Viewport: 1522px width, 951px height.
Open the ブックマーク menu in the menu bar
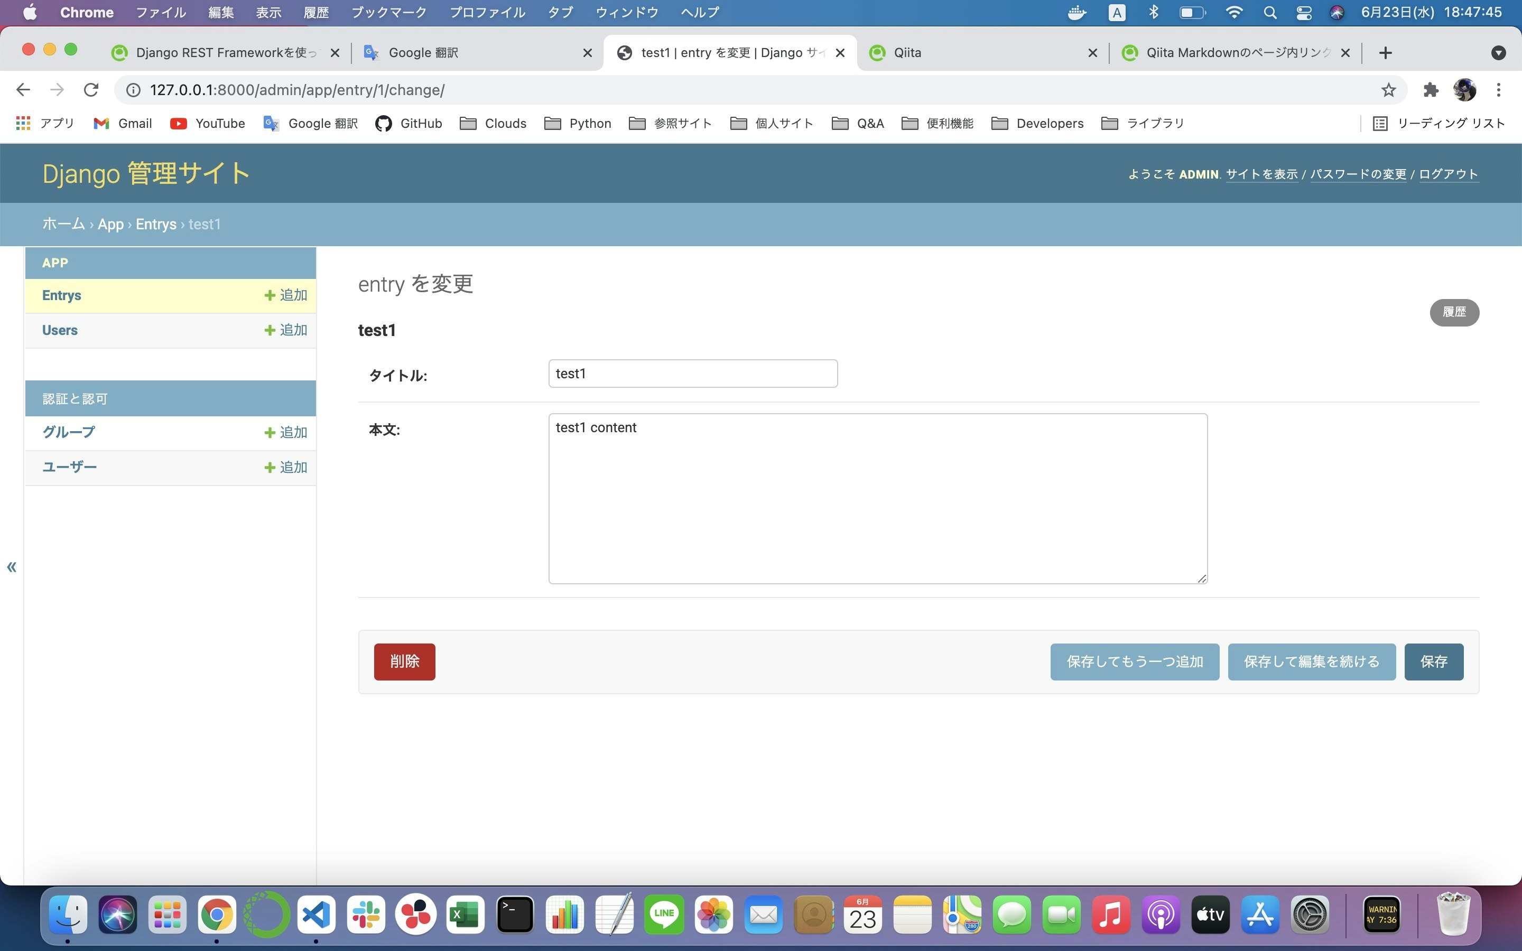click(388, 13)
